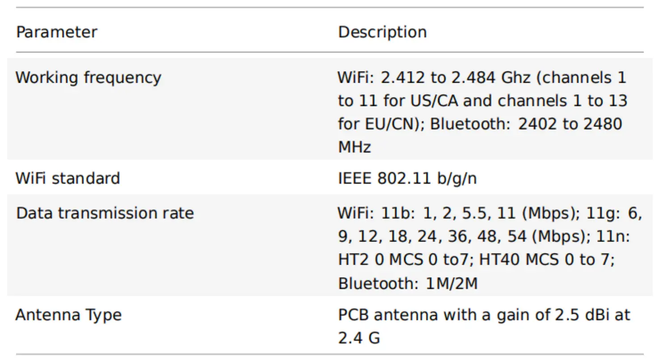Click the Bluetooth: 1M/2M text
The height and width of the screenshot is (359, 654).
tap(407, 283)
